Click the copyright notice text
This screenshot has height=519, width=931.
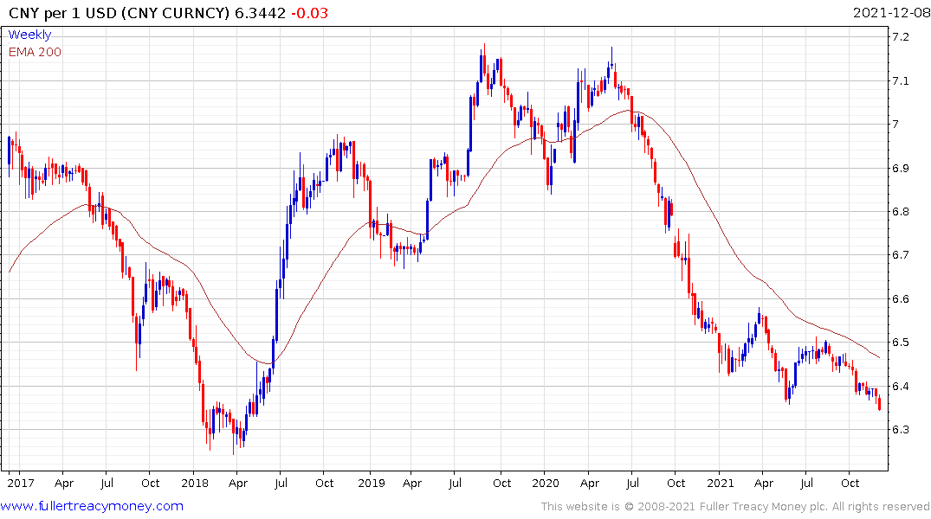click(735, 507)
